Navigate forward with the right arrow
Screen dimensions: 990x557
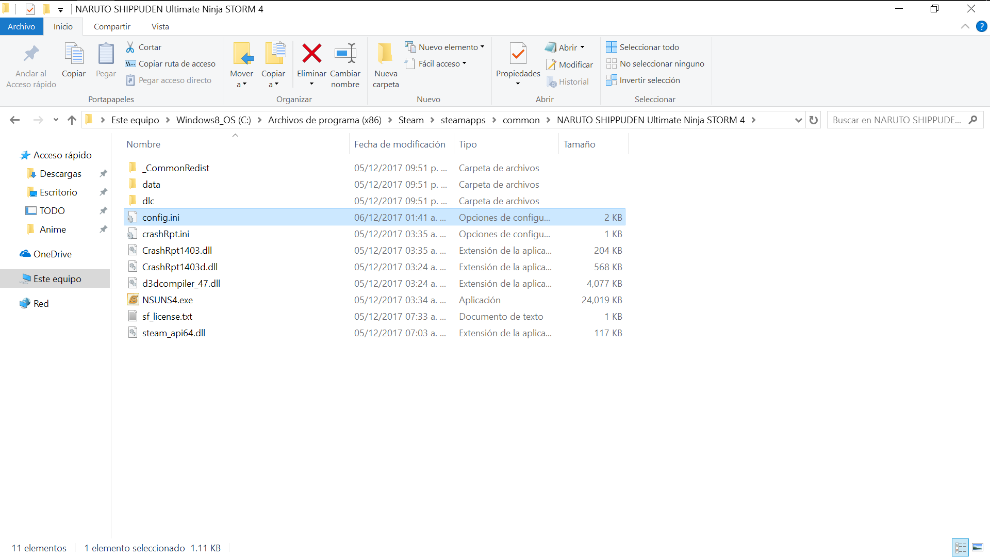click(38, 120)
